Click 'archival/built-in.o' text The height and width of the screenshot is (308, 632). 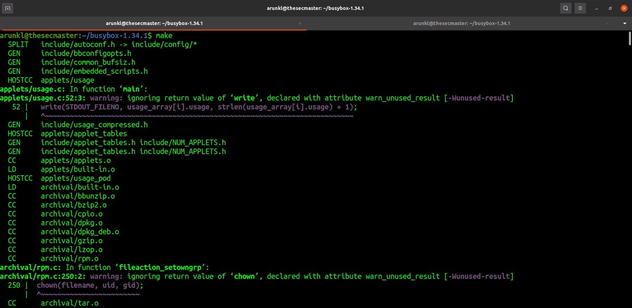coord(80,187)
